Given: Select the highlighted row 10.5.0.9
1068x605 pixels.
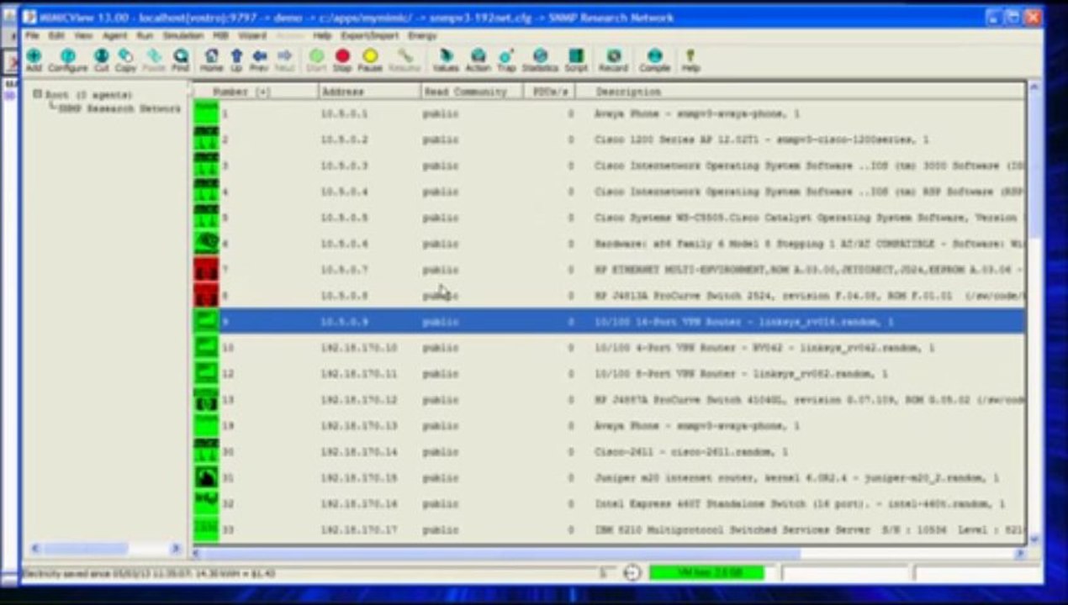Looking at the screenshot, I should 609,322.
